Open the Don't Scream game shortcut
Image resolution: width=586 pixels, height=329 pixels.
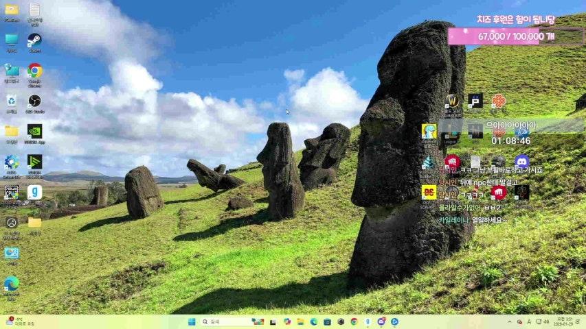[429, 192]
